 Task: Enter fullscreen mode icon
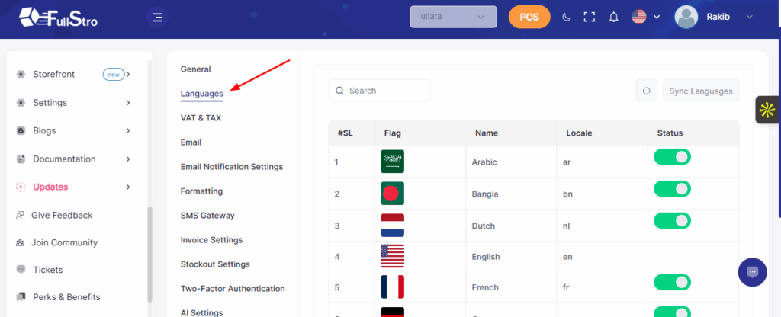coord(589,17)
